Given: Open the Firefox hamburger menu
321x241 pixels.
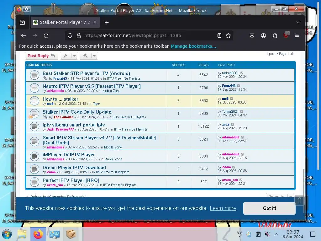Looking at the screenshot, I should pyautogui.click(x=297, y=35).
